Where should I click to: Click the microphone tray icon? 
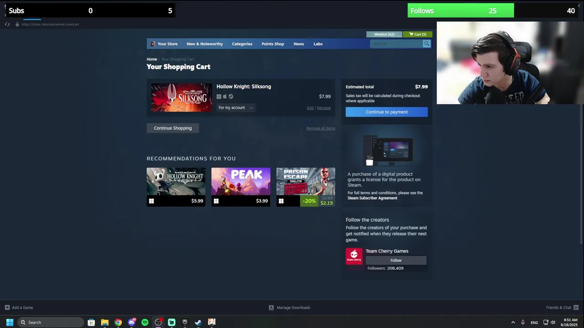523,322
